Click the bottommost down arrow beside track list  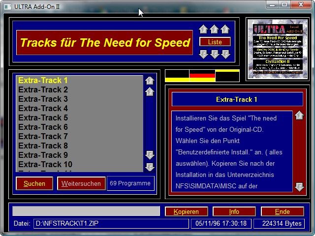[150, 167]
